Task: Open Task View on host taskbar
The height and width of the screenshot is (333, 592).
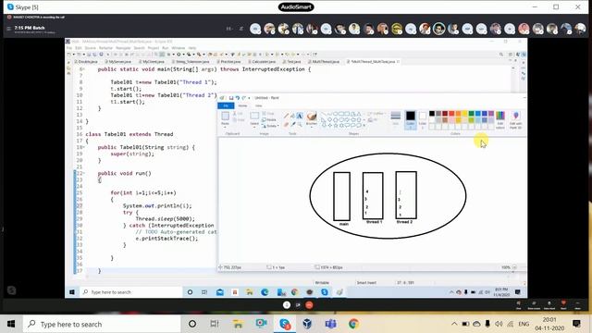Action: tap(215, 324)
